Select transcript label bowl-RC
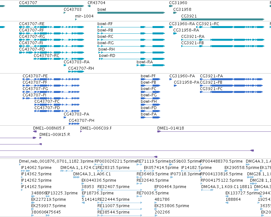The image size is (271, 217). [105, 37]
